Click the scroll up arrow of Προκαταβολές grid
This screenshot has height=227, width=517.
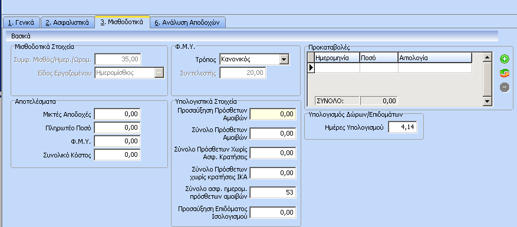tap(488, 57)
